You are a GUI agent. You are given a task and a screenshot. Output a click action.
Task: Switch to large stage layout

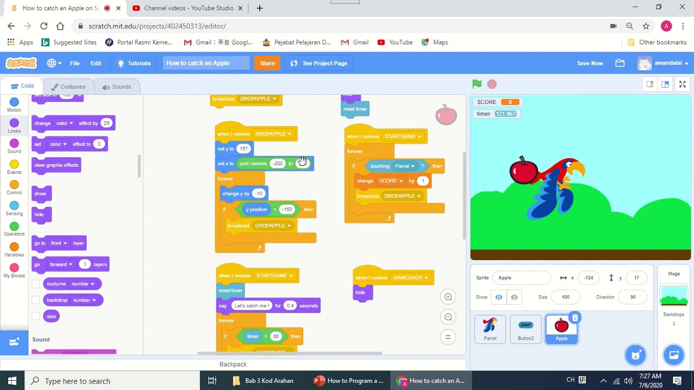[x=665, y=84]
